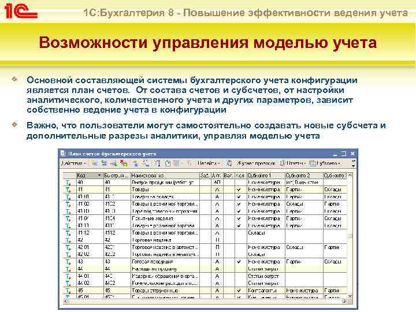Click the account icon in row 44.02

tap(68, 283)
